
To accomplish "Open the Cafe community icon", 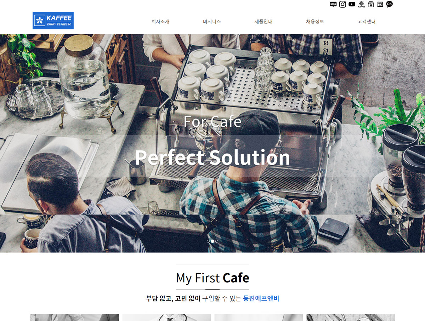I will 380,4.
